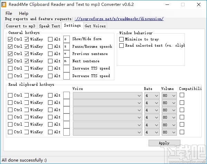Click the last clipboard hotkey key field
The image size is (207, 164).
tap(66, 132)
